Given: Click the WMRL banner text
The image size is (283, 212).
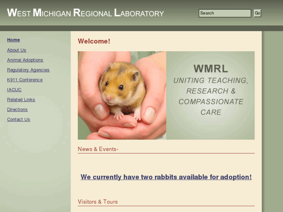Looking at the screenshot, I should (x=211, y=69).
